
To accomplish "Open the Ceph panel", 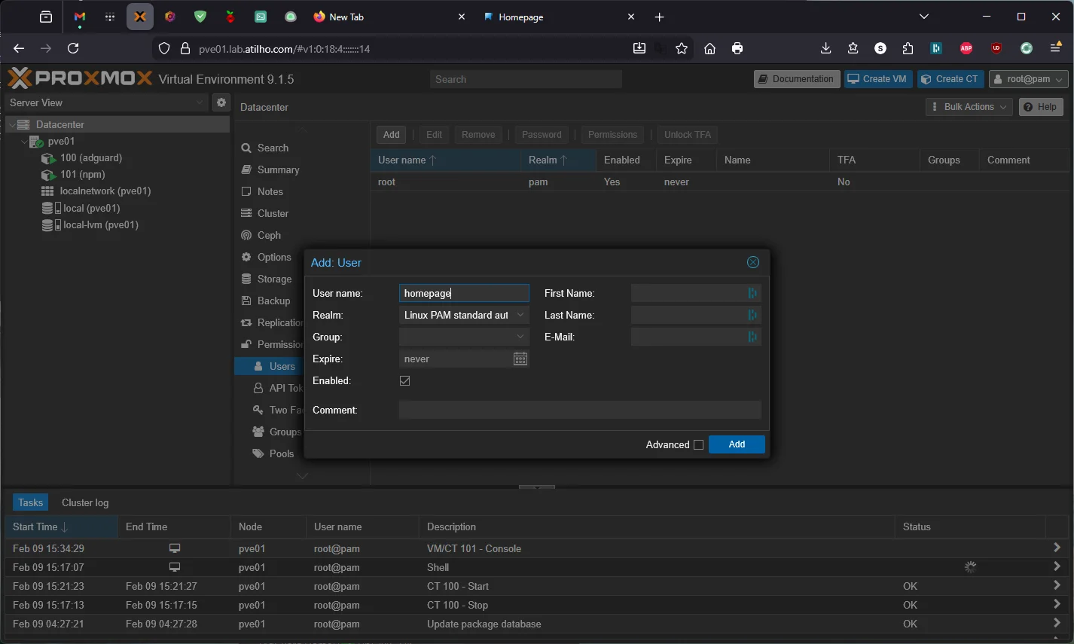I will pyautogui.click(x=269, y=235).
